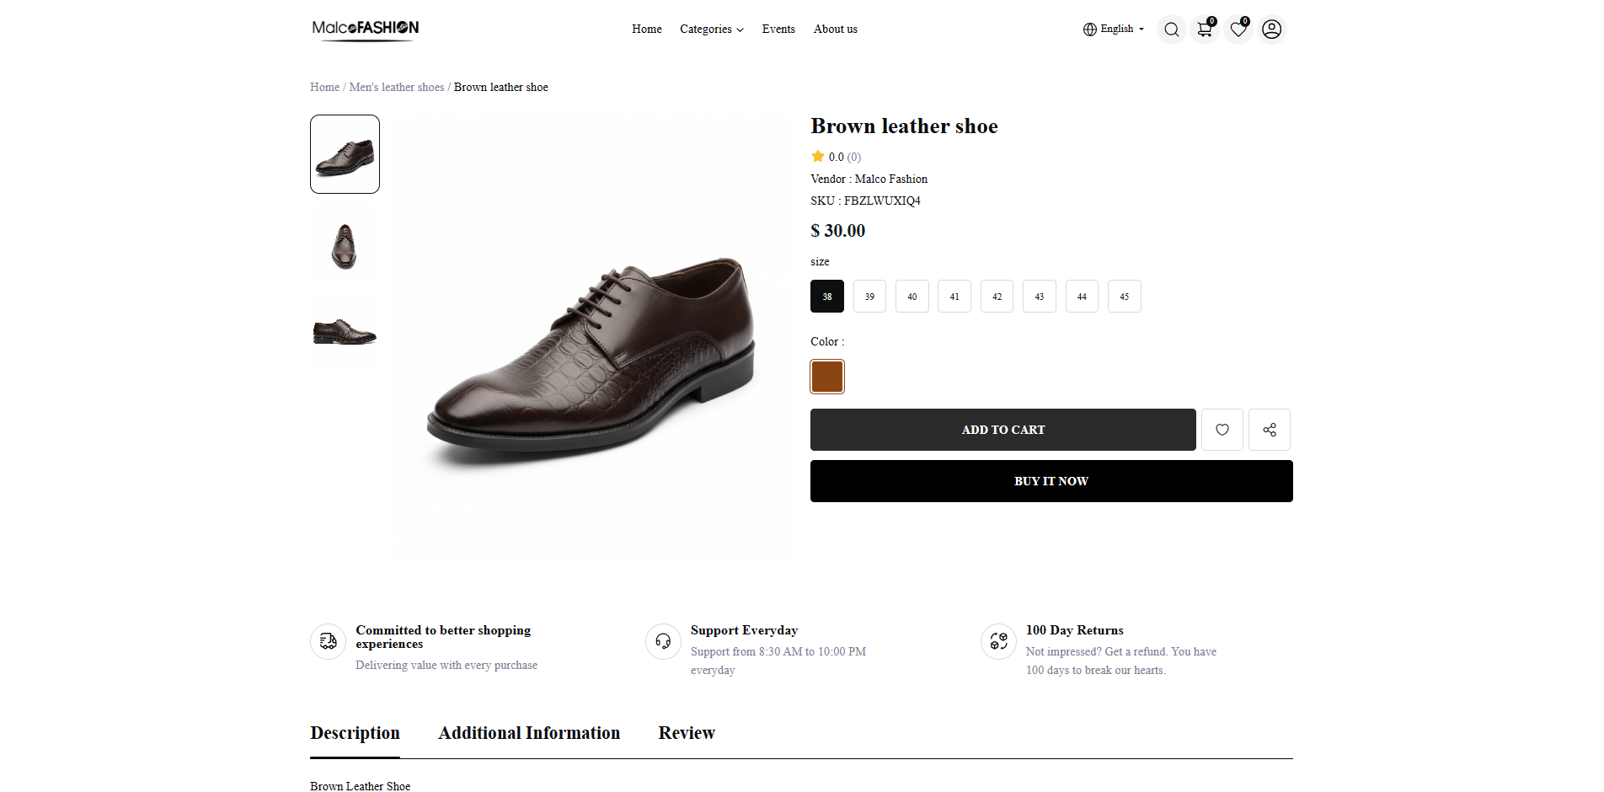1604x792 pixels.
Task: Open the user account icon
Action: point(1271,29)
